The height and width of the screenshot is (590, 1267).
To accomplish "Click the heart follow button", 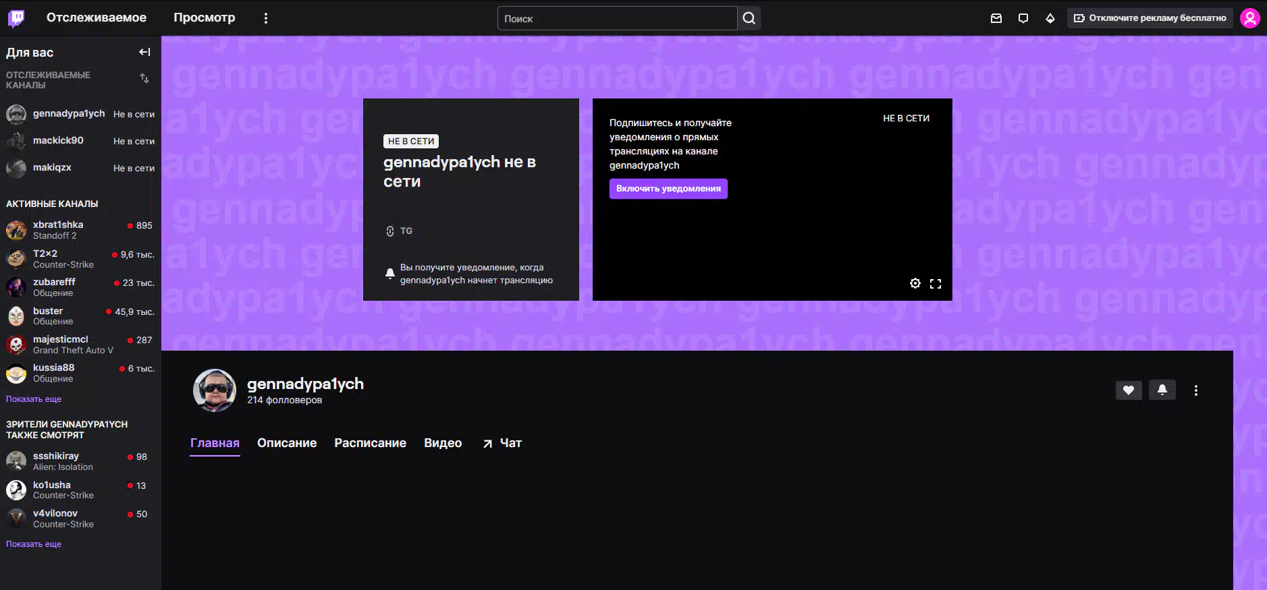I will tap(1129, 390).
